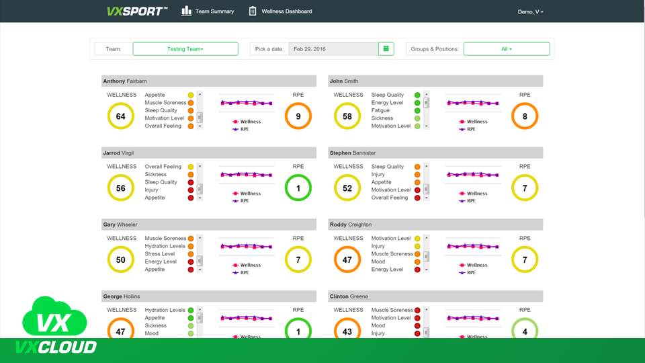Image resolution: width=645 pixels, height=363 pixels.
Task: Open the Testing Team dropdown
Action: [185, 48]
